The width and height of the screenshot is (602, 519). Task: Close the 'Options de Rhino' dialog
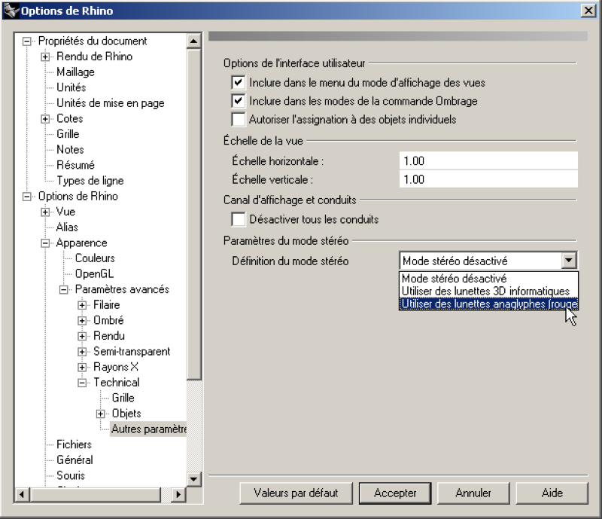[x=588, y=11]
